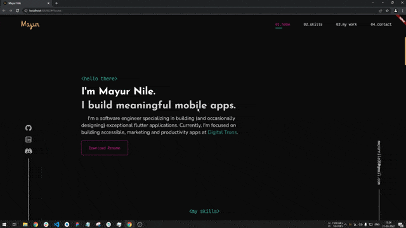Open Figma from taskbar
Viewport: 406px width, 228px height.
[x=77, y=224]
